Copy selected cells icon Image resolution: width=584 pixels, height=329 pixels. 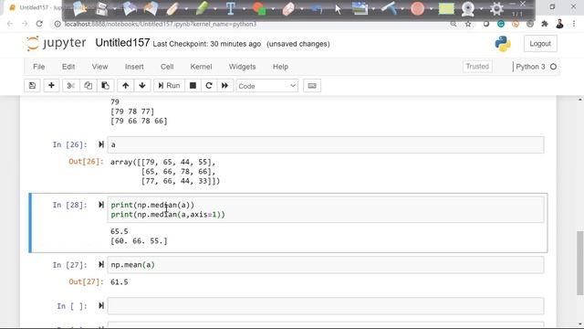click(88, 86)
